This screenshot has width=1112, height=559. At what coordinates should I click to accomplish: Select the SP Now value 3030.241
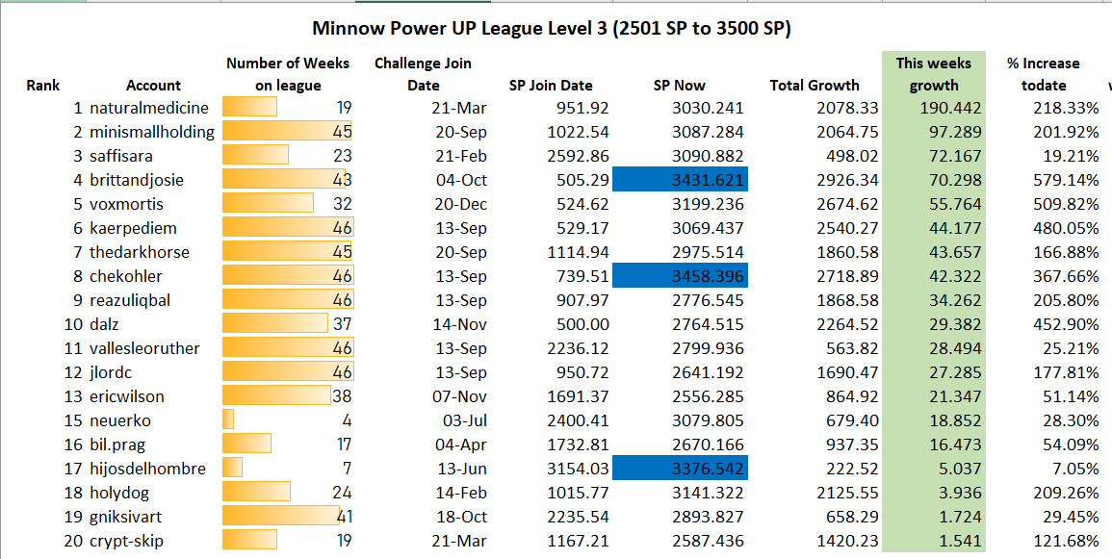tap(708, 109)
